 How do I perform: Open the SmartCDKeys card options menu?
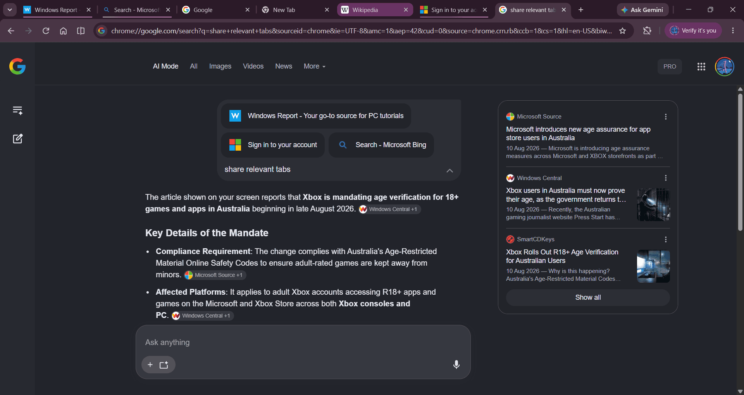(666, 239)
